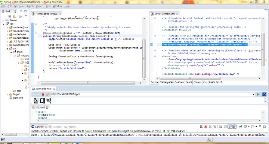This screenshot has height=144, width=269.
Task: Stop loading page in internal browser
Action: (43, 94)
